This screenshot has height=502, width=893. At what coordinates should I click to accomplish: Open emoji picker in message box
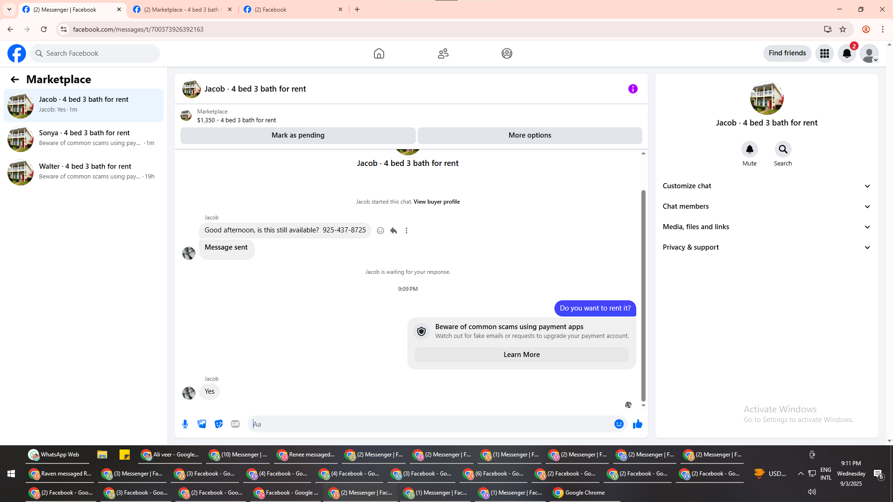click(619, 424)
